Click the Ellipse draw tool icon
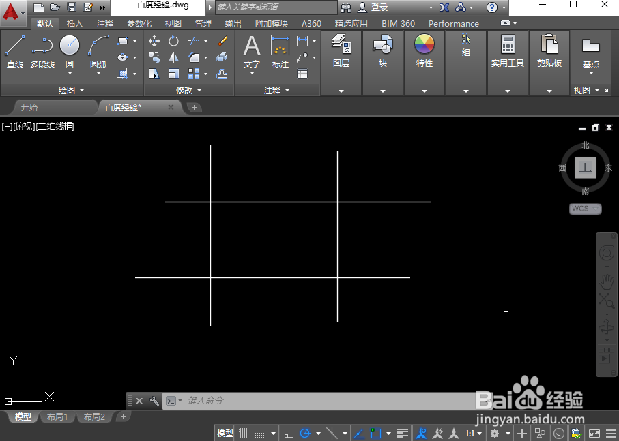This screenshot has width=619, height=441. coord(123,57)
